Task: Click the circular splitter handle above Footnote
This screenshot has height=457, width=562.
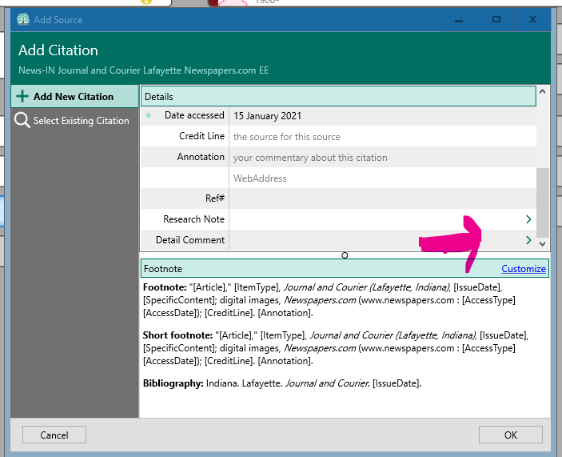Action: (345, 255)
